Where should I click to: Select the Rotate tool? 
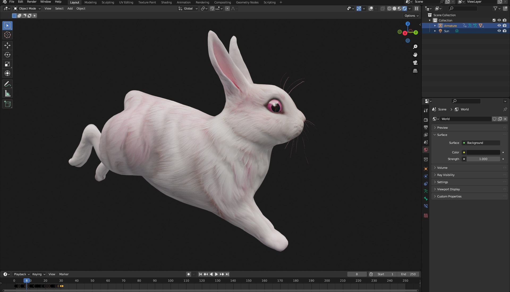pyautogui.click(x=7, y=55)
